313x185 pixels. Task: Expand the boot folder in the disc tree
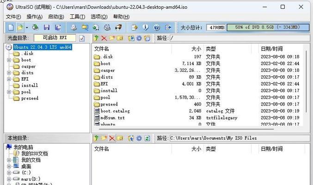click(x=9, y=60)
